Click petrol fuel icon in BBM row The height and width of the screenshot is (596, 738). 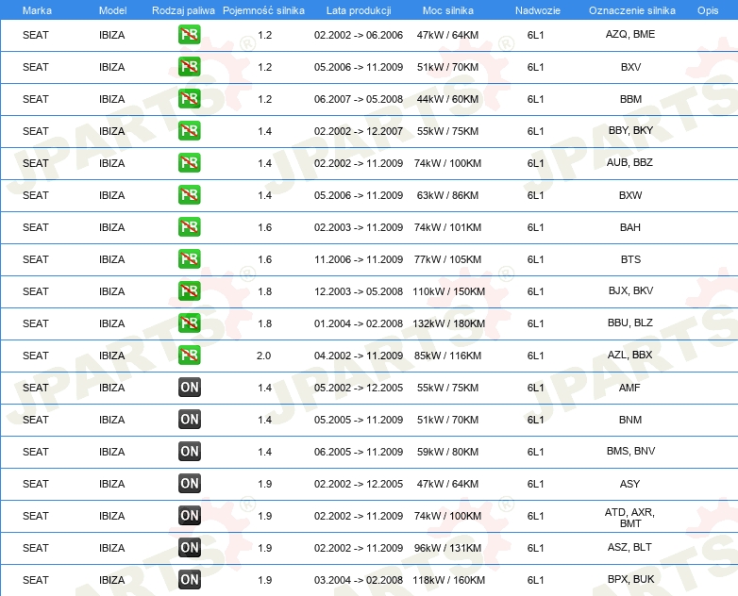189,99
